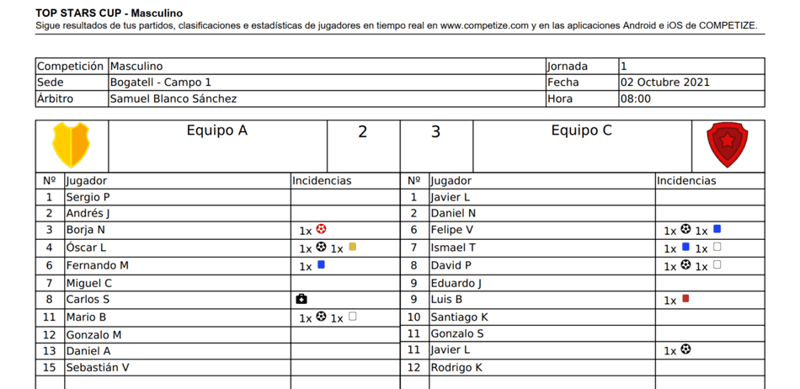
Task: Click the red own-goal ball icon for Borja N
Action: pos(321,229)
